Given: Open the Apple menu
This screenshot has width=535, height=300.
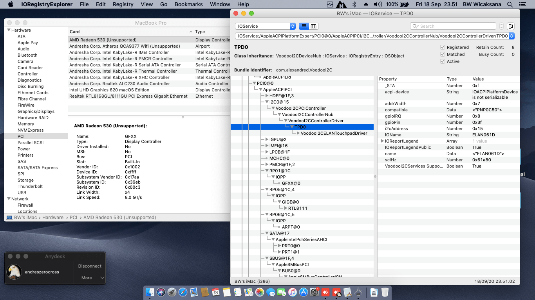Looking at the screenshot, I should pos(11,4).
